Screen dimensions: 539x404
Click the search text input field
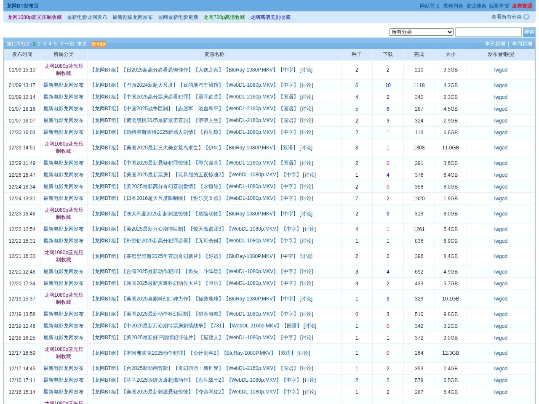tap(488, 32)
